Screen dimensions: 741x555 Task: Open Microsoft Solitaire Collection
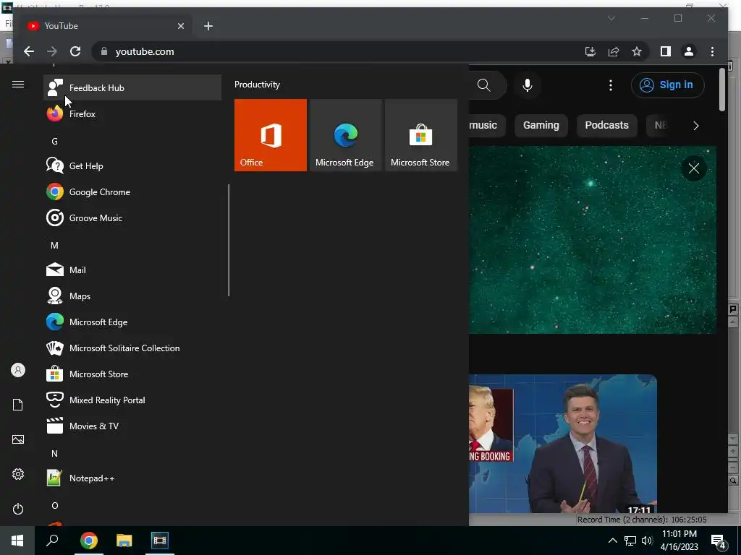click(x=132, y=348)
